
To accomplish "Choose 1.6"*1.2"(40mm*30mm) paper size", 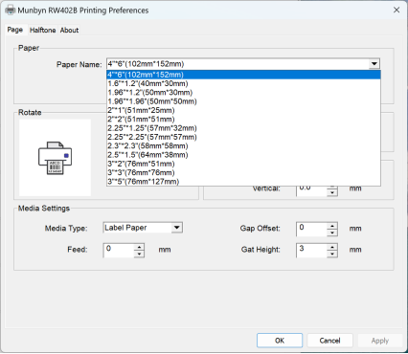I will [x=243, y=83].
